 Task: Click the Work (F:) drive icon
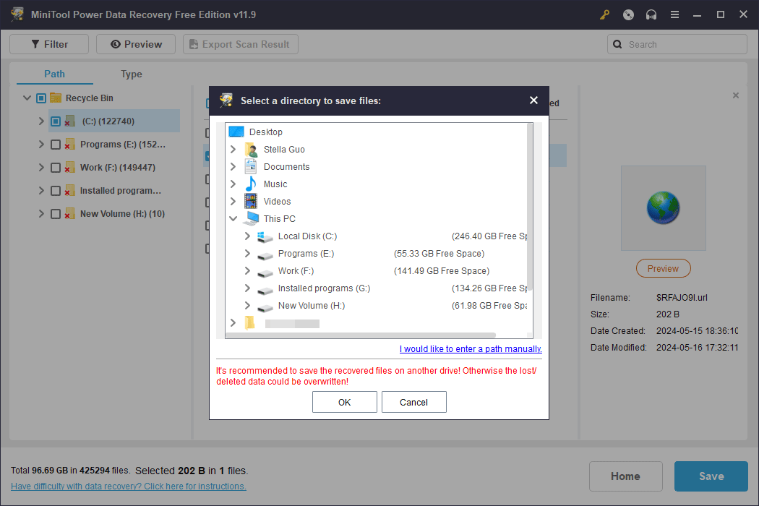pos(265,272)
